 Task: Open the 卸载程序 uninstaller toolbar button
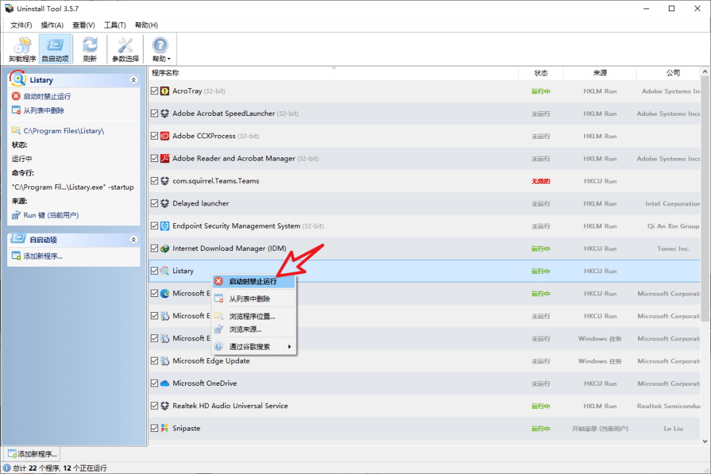point(22,49)
